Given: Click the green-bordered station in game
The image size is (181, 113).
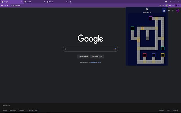Looking at the screenshot, I should tap(133, 28).
